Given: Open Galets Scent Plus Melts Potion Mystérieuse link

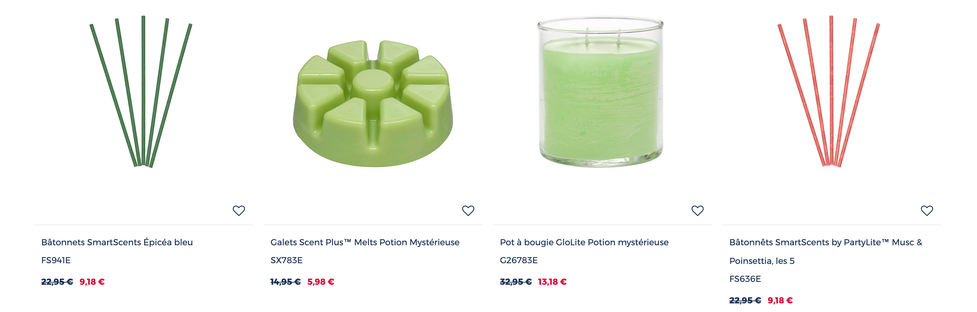Looking at the screenshot, I should coord(365,242).
